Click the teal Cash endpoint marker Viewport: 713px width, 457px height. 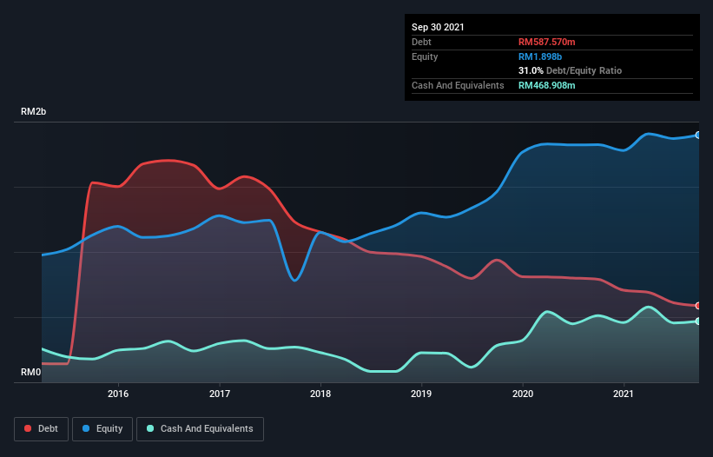click(x=698, y=321)
